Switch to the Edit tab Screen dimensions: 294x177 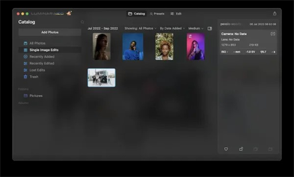point(176,14)
